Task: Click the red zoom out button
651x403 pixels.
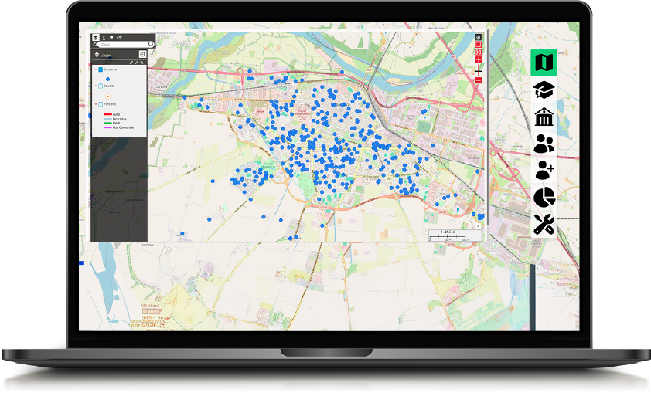Action: (479, 80)
